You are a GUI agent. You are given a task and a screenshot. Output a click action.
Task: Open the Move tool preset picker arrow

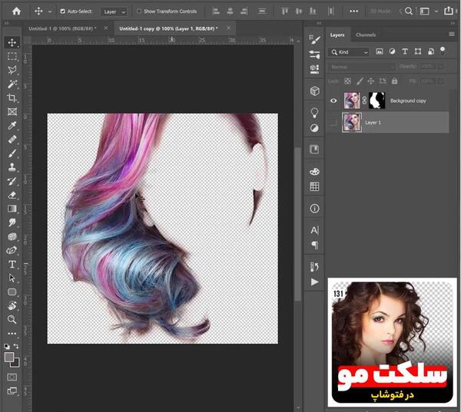(x=50, y=12)
